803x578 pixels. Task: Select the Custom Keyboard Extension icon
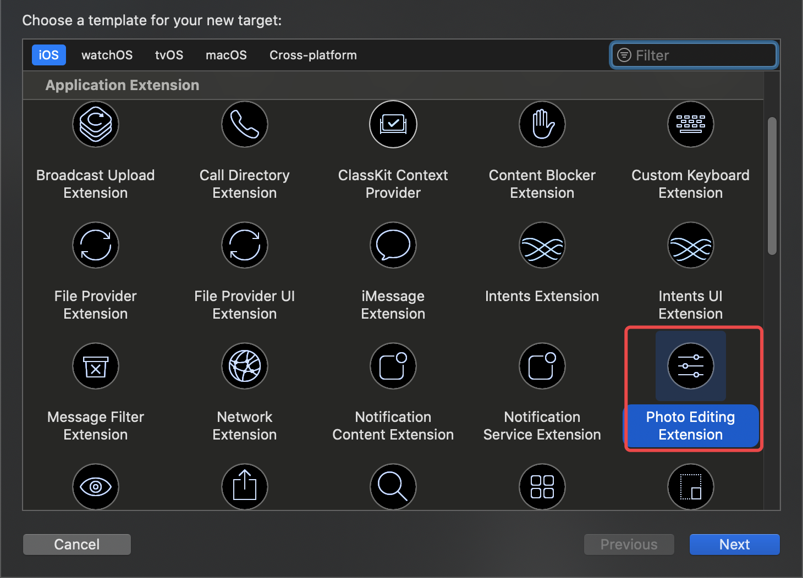[691, 125]
